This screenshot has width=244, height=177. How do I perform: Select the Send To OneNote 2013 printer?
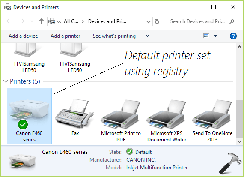(212, 120)
